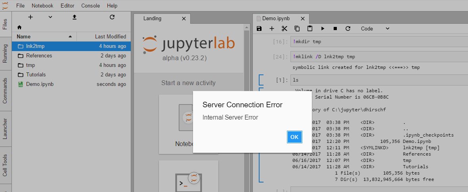Click the 'symbolic link created' output text
The width and height of the screenshot is (468, 192).
(x=356, y=67)
